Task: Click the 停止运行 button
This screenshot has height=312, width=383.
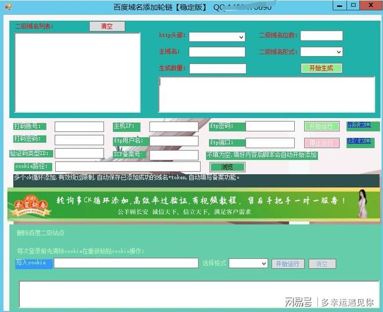Action: click(x=321, y=143)
